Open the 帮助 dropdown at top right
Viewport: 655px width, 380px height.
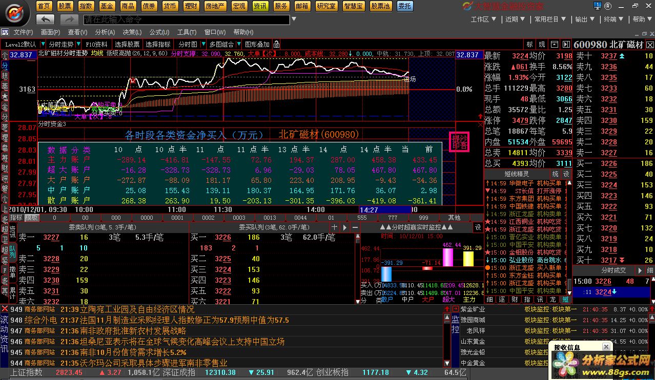click(642, 19)
